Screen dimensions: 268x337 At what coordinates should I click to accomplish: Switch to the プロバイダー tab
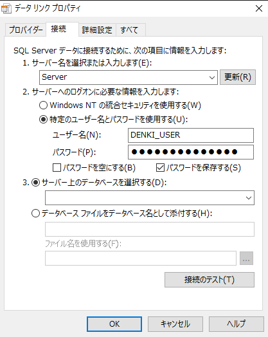pyautogui.click(x=26, y=30)
